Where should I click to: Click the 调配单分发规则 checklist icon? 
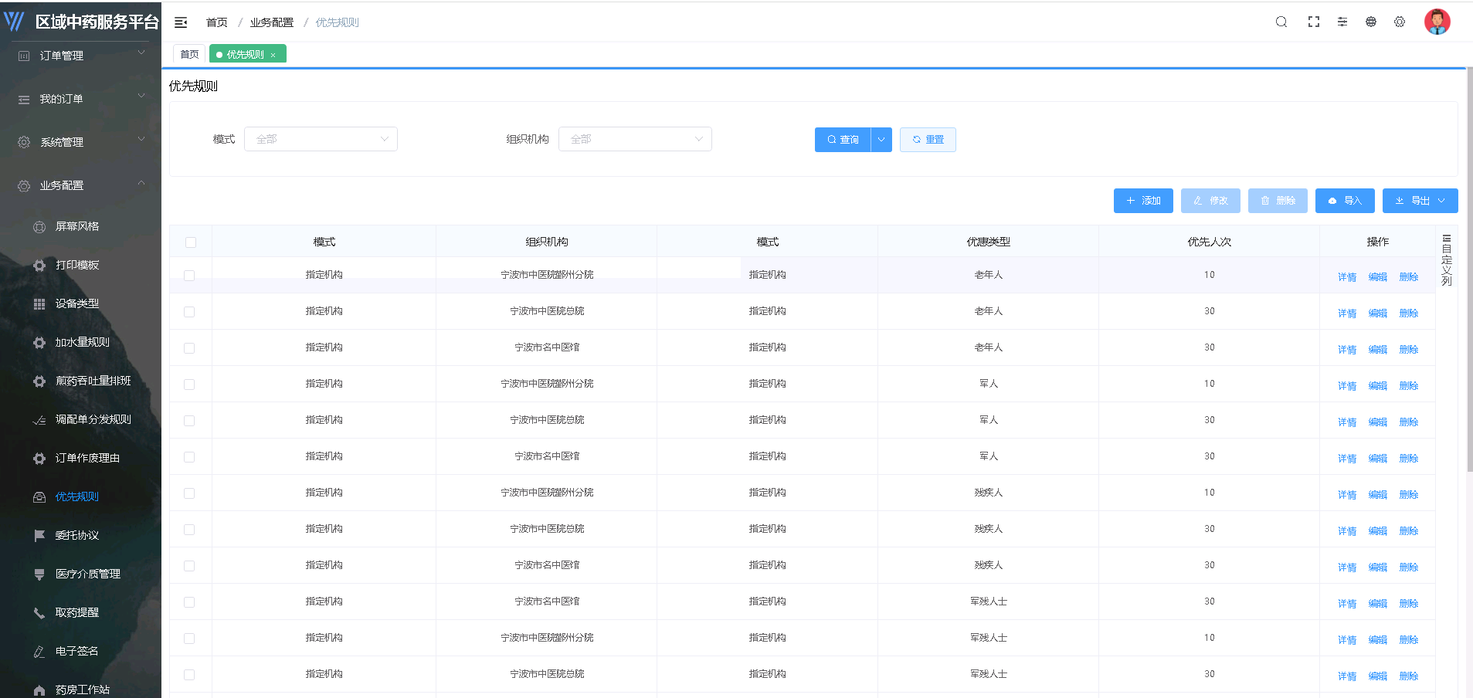coord(39,419)
